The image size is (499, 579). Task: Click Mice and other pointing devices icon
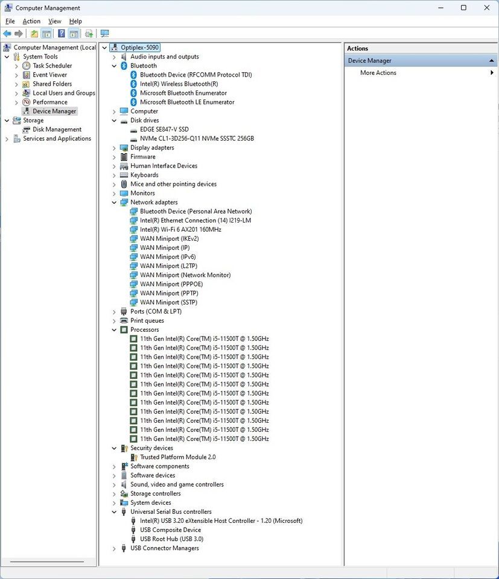point(124,184)
